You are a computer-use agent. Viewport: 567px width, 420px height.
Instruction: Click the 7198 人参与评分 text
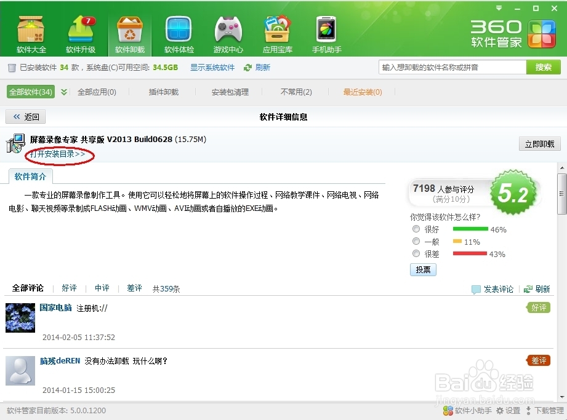443,189
